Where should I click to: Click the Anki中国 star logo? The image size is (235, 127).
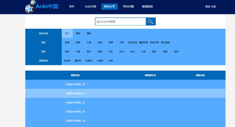(x=42, y=7)
